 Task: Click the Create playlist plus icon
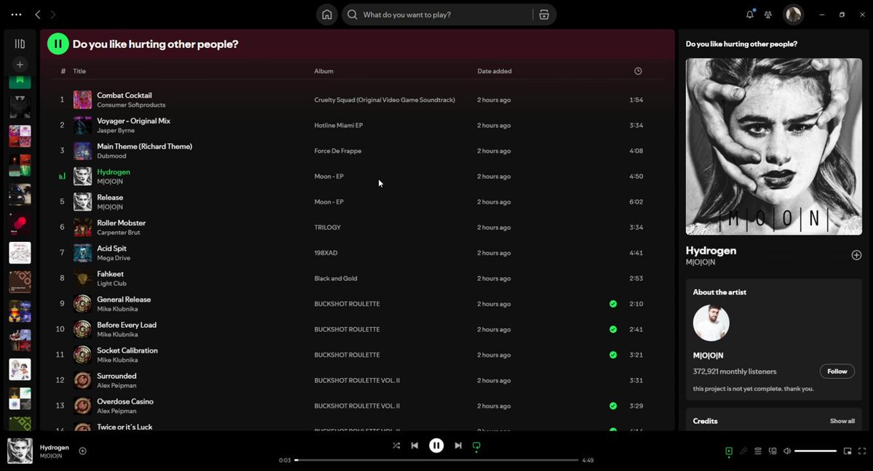pyautogui.click(x=20, y=65)
